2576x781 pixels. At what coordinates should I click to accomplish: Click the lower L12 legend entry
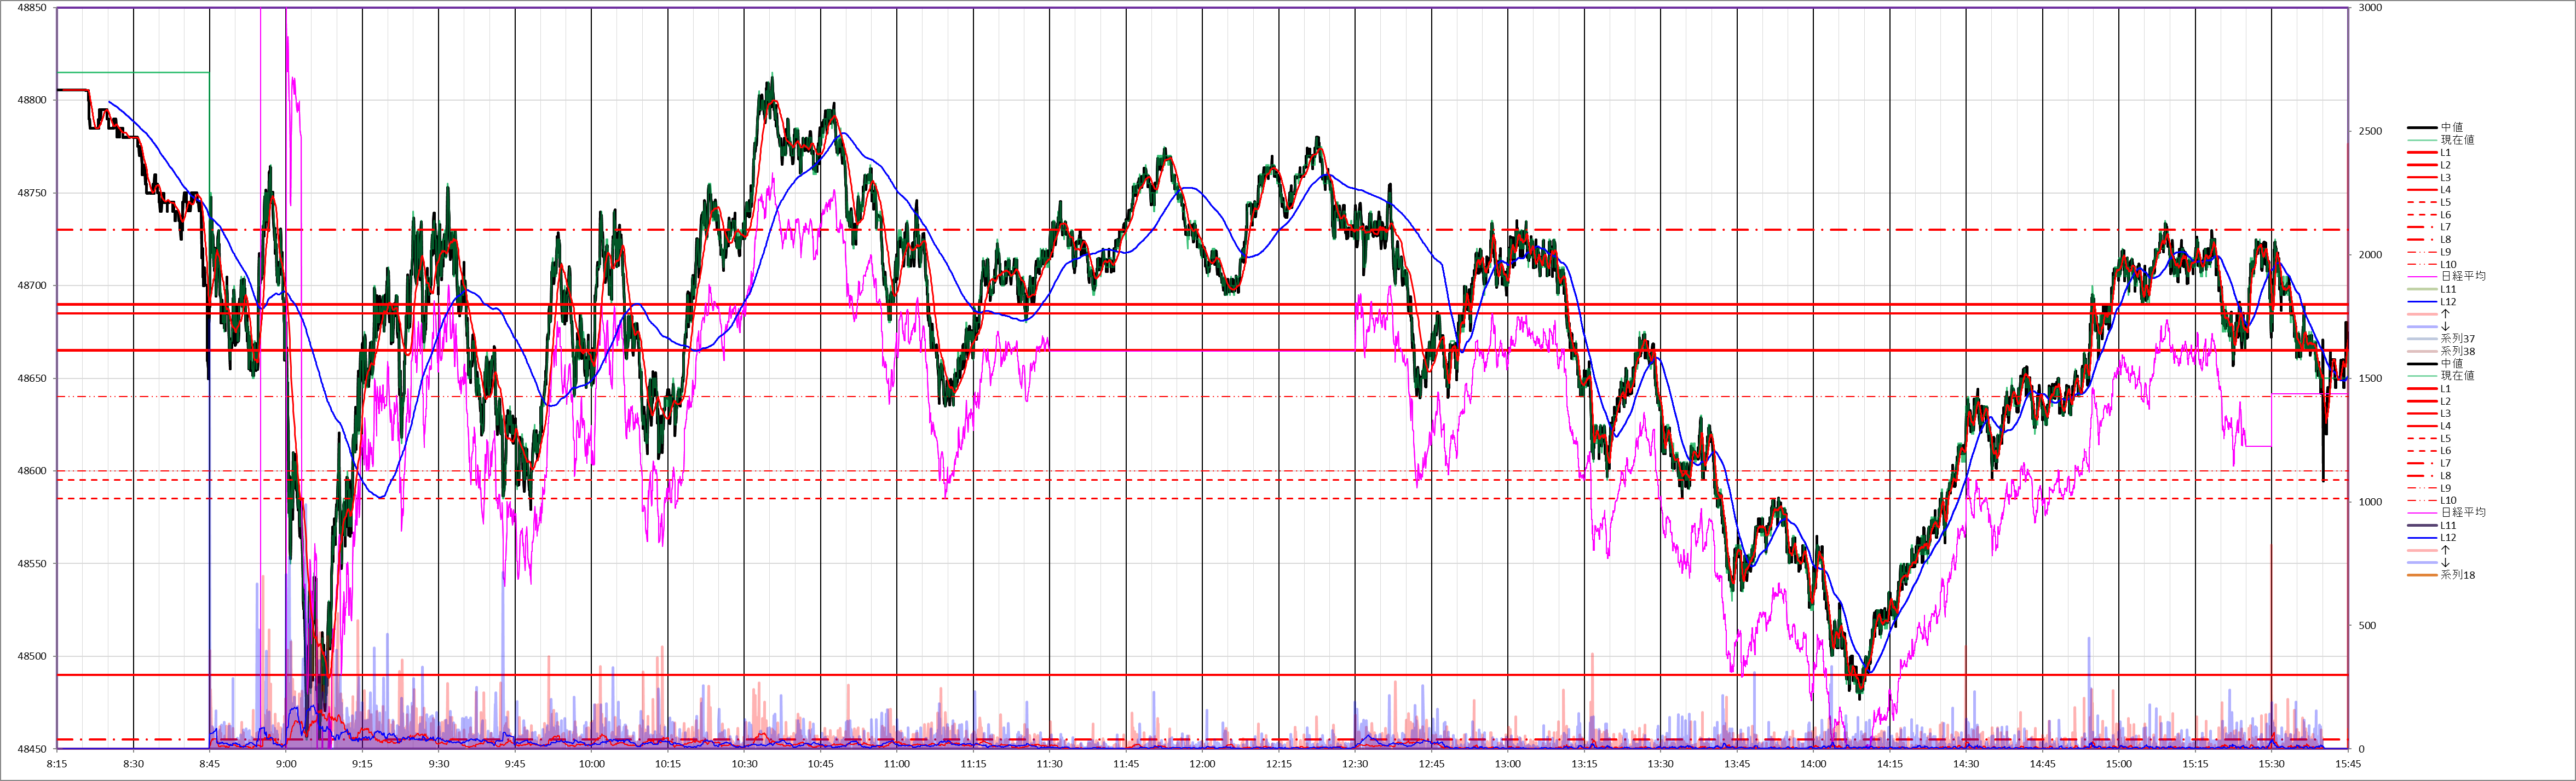(x=2448, y=537)
